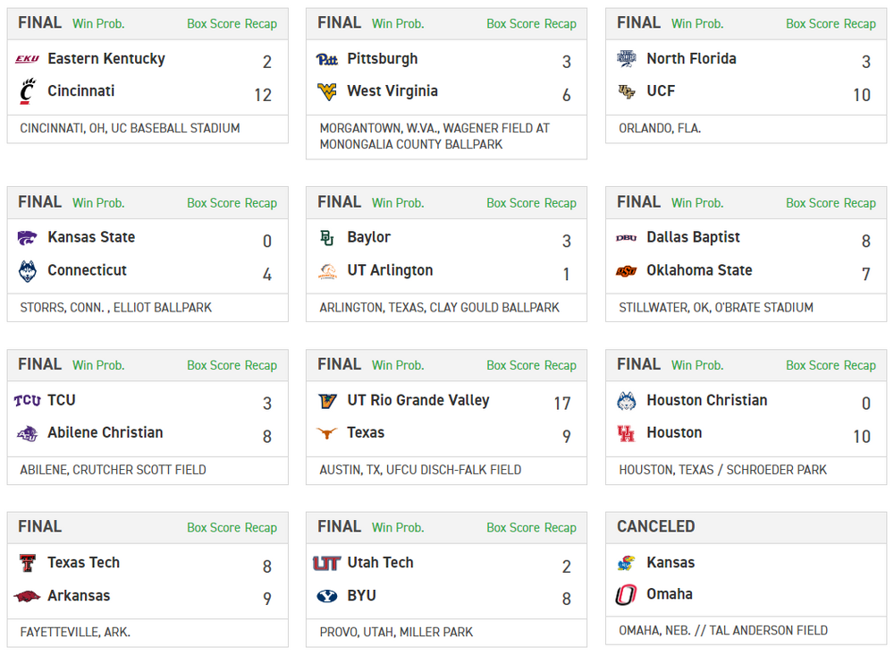894x656 pixels.
Task: Open Win Prob. for Eastern Kentucky–Cincinnati game
Action: (x=98, y=24)
